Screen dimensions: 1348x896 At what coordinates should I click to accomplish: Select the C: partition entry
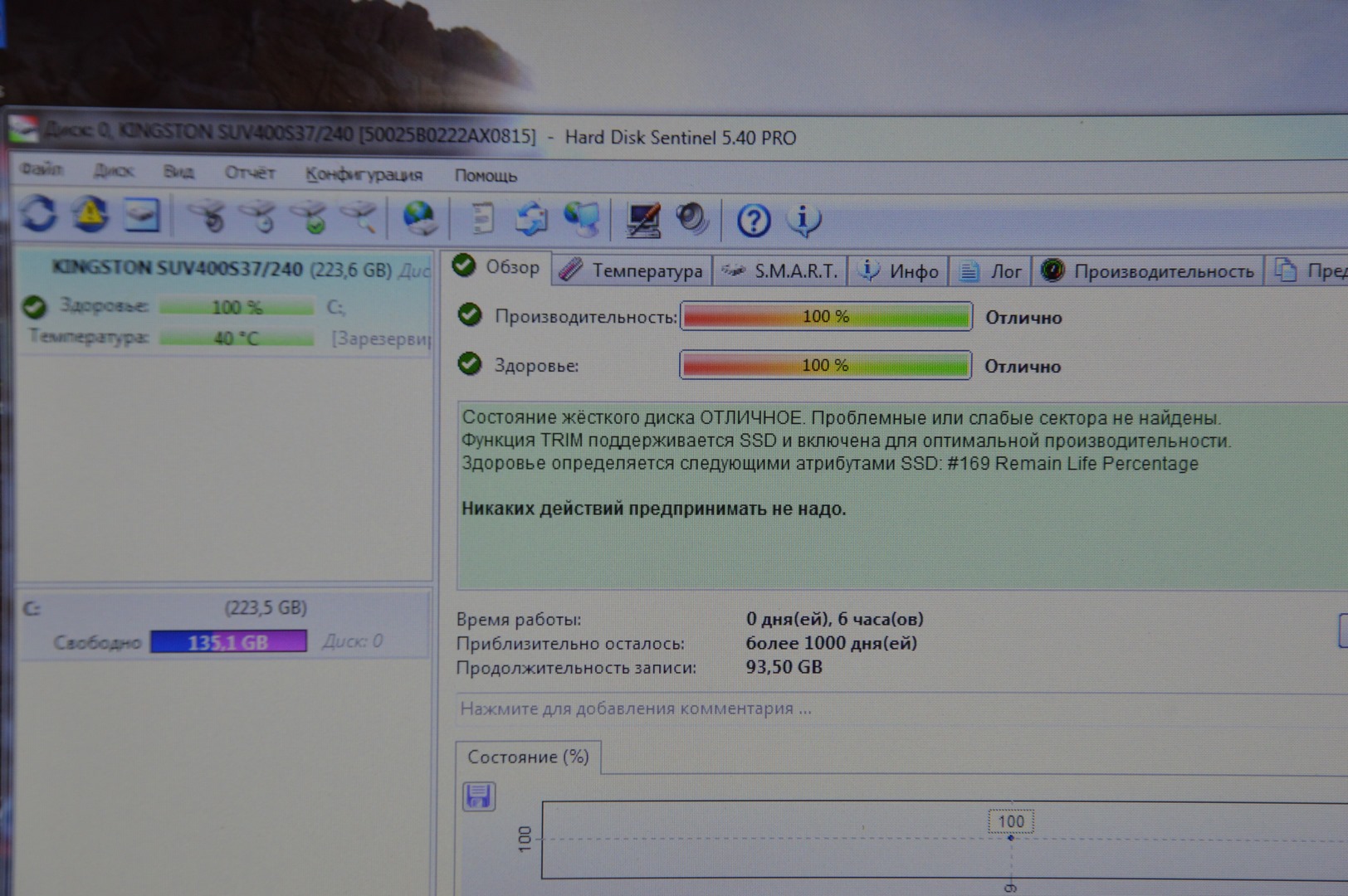[x=224, y=626]
